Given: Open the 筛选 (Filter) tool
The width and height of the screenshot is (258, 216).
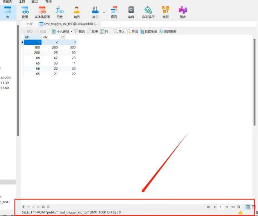Looking at the screenshot, I should click(79, 31).
